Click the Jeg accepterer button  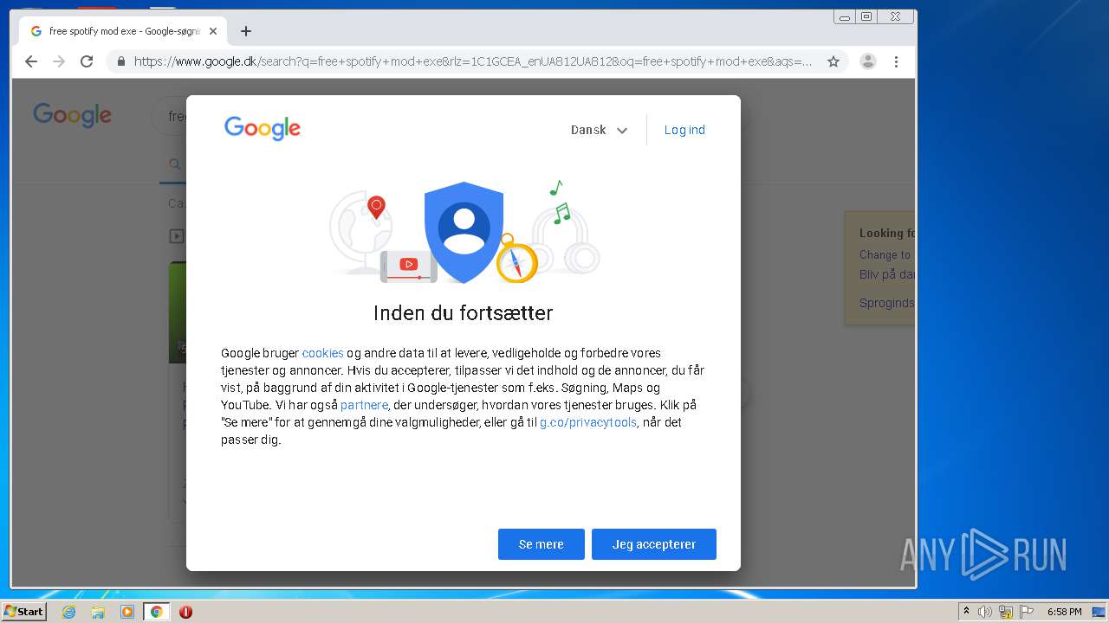click(654, 544)
